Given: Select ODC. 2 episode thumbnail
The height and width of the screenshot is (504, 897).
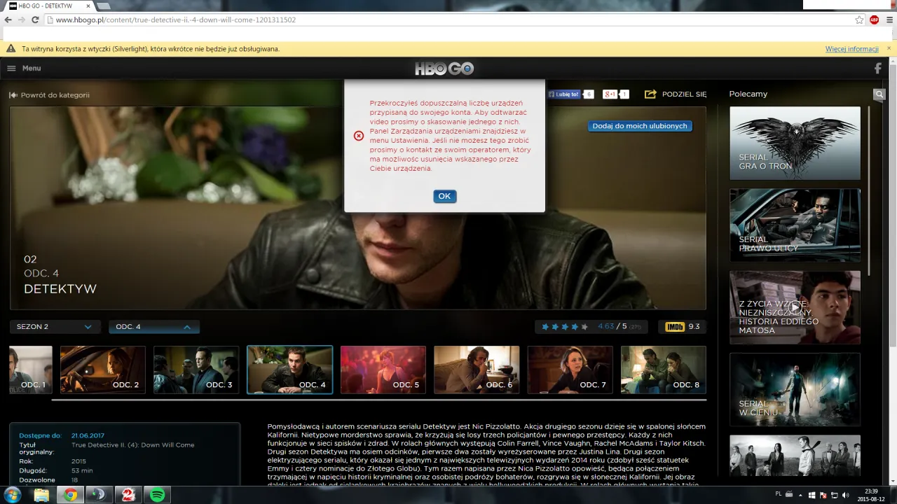Looking at the screenshot, I should 103,370.
